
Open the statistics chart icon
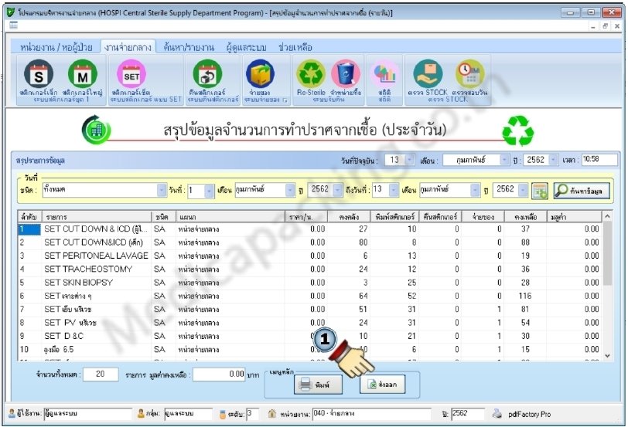tap(384, 75)
